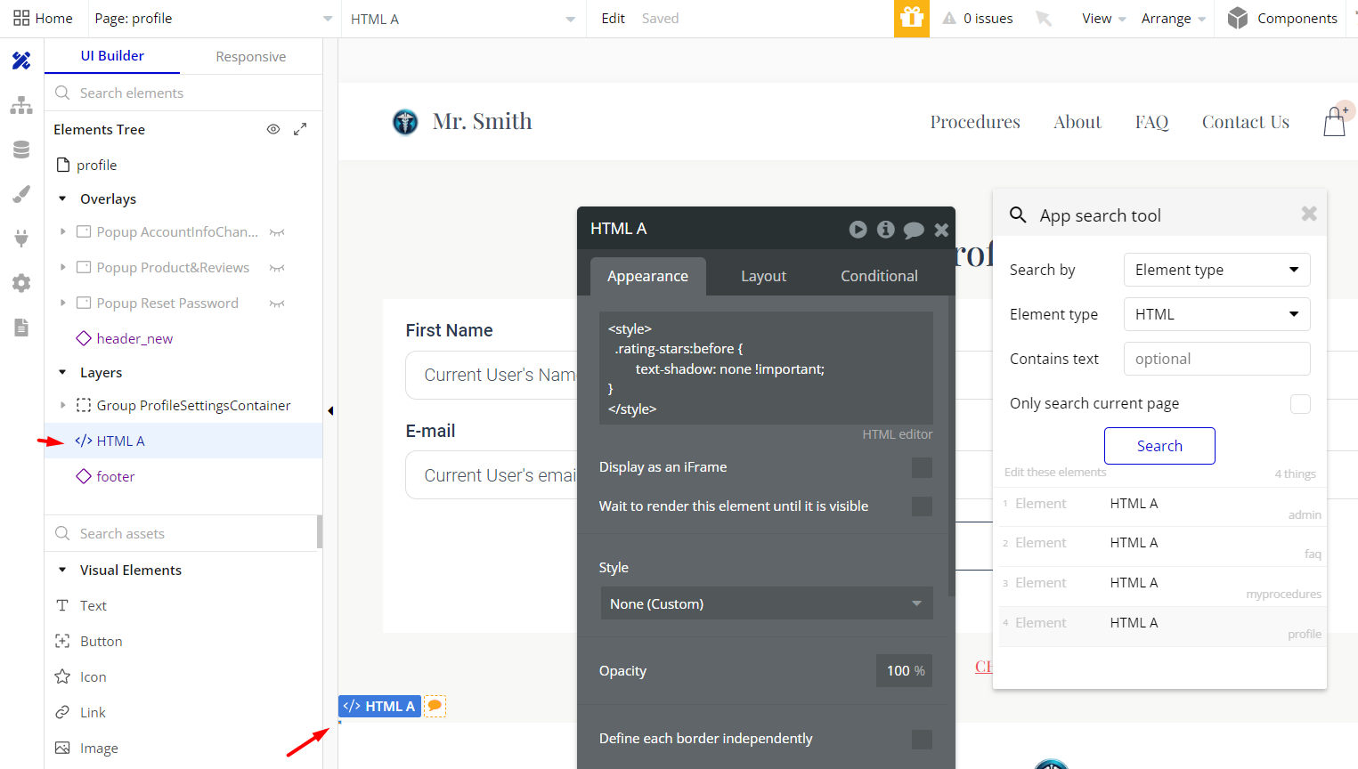Enable Wait to render until visible checkbox
1358x769 pixels.
coord(922,506)
